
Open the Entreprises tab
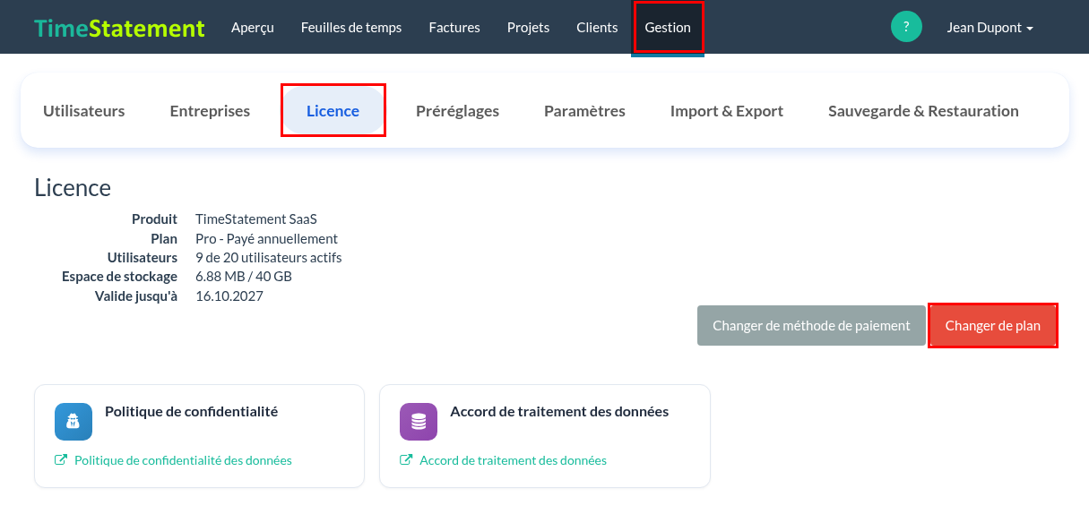[210, 111]
